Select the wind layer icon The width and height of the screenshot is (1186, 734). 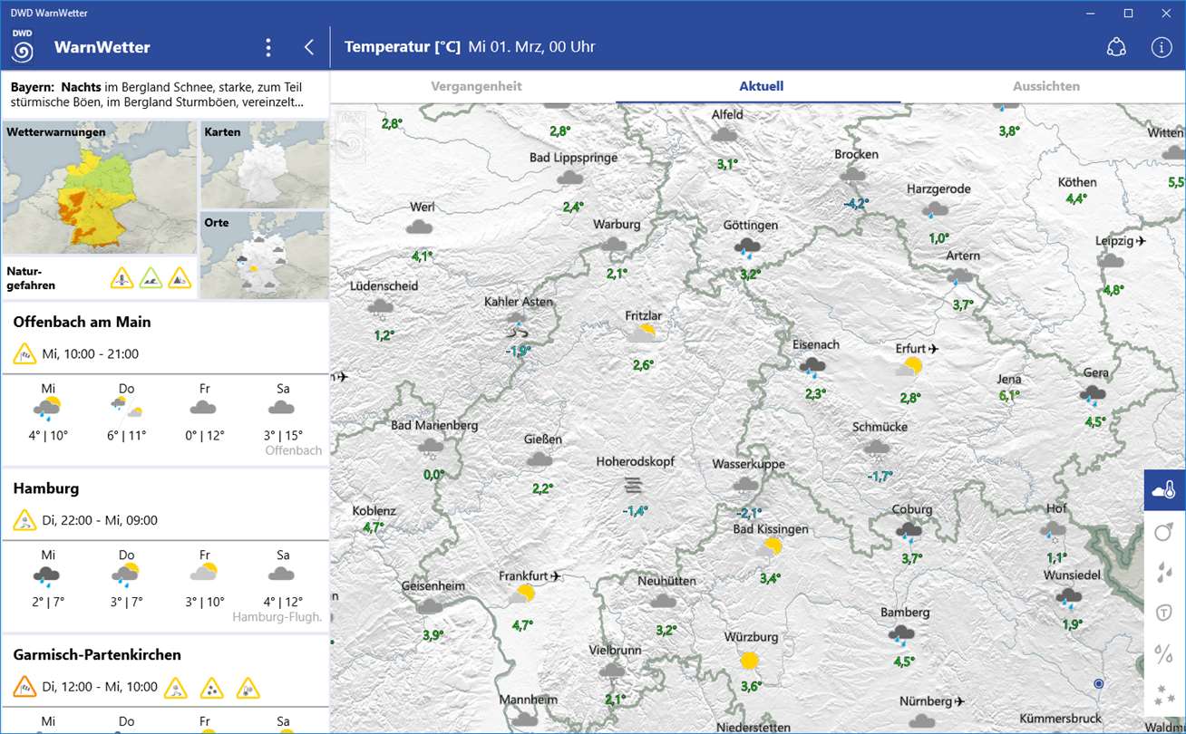pos(1164,531)
